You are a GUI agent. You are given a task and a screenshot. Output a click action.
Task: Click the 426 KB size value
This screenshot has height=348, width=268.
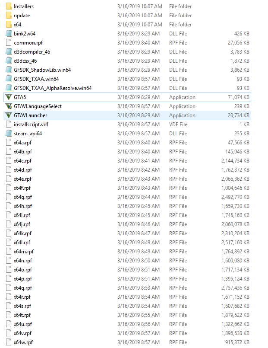click(242, 34)
